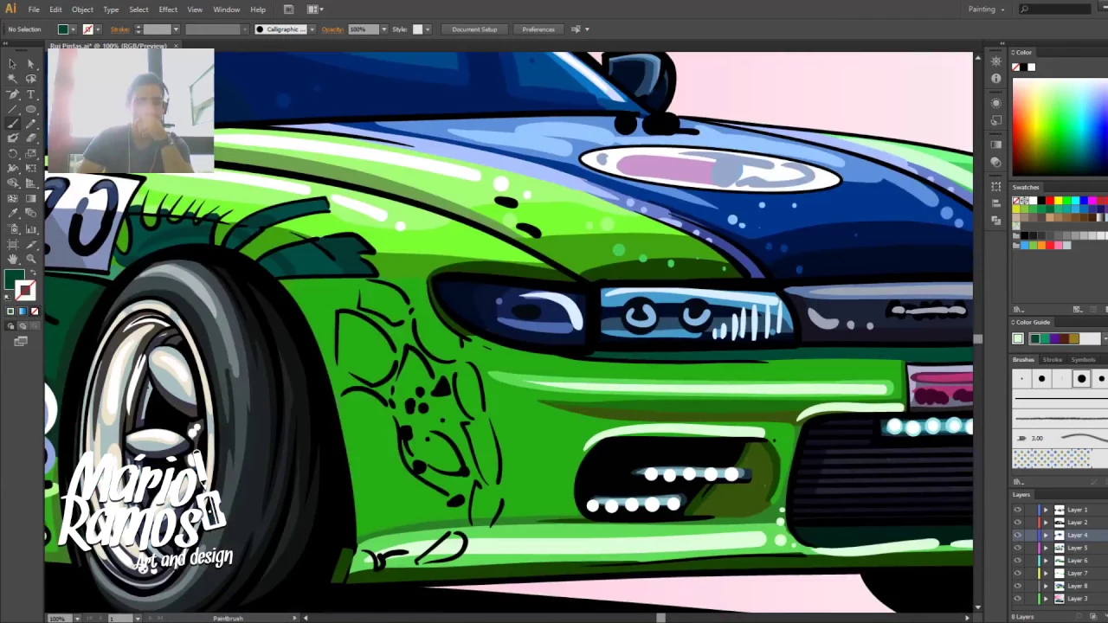Open Swatch Libraries menu in Swatches panel
This screenshot has height=623, width=1108.
click(x=1017, y=309)
